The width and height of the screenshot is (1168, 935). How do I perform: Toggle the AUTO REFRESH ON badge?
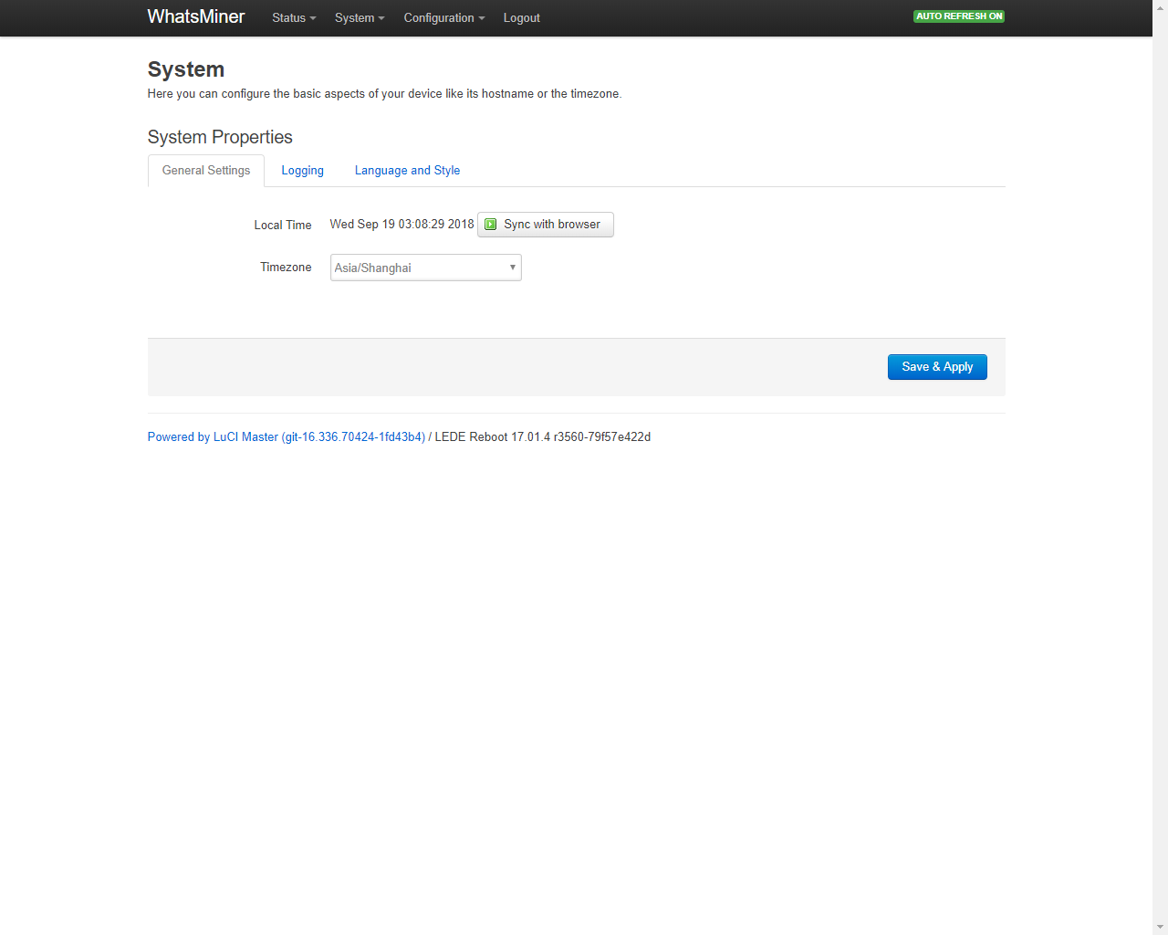point(959,16)
